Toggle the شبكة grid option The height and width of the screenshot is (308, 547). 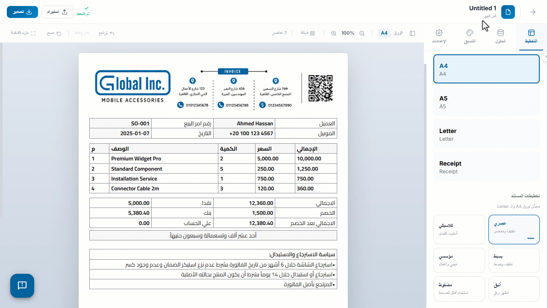coord(308,33)
